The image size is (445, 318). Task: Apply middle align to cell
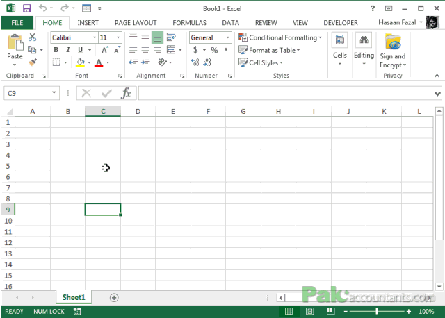pyautogui.click(x=145, y=37)
